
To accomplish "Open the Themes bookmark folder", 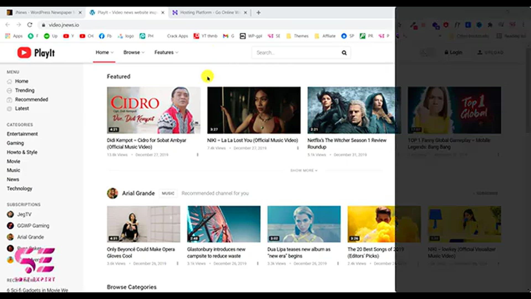I will coord(297,36).
